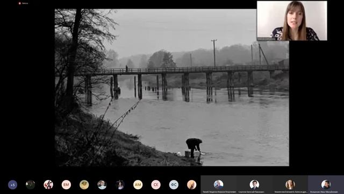The image size is (344, 194).
Task: Click the dark avatar right of +5 badge
Action: tap(30, 185)
